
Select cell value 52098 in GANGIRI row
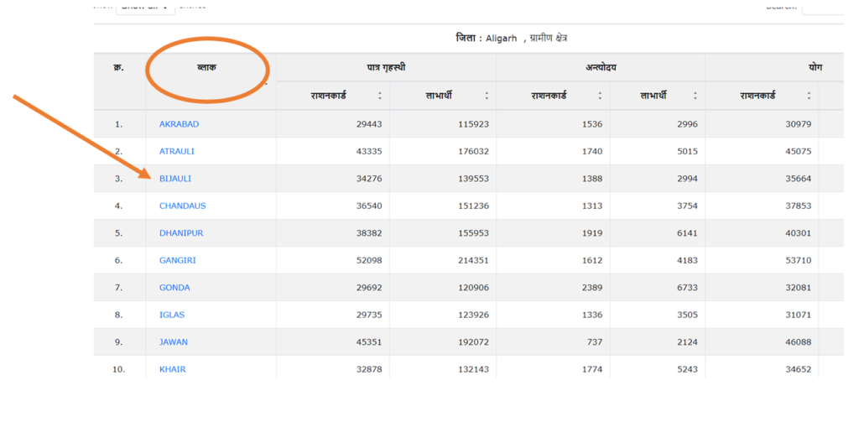[369, 260]
